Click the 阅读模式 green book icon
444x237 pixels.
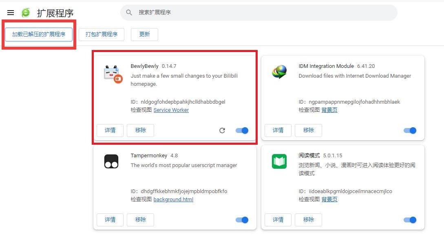(279, 161)
